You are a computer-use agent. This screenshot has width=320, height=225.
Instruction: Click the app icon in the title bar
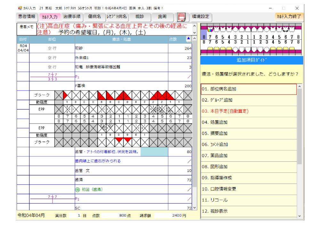pos(20,8)
